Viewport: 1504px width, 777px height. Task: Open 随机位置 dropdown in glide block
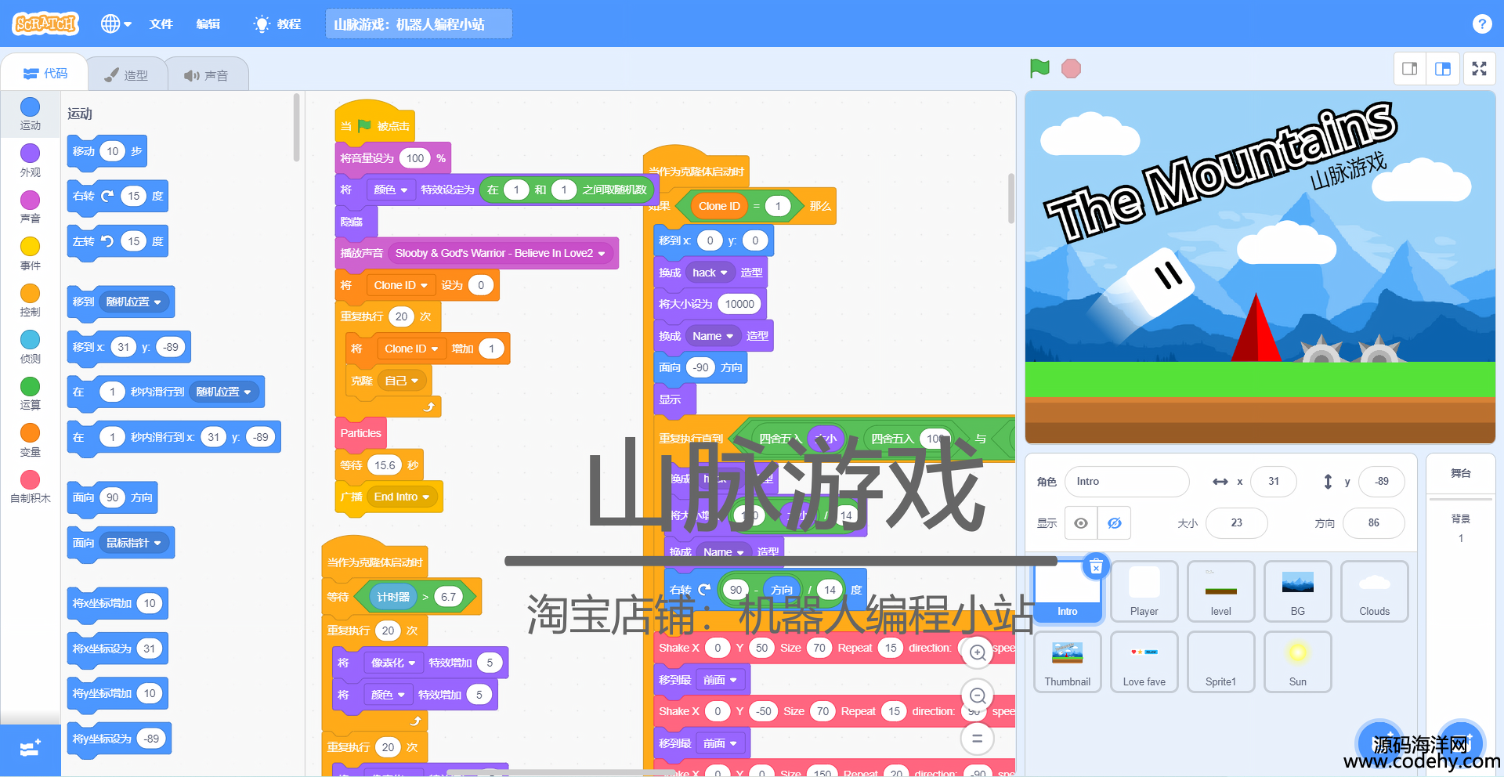tap(224, 392)
